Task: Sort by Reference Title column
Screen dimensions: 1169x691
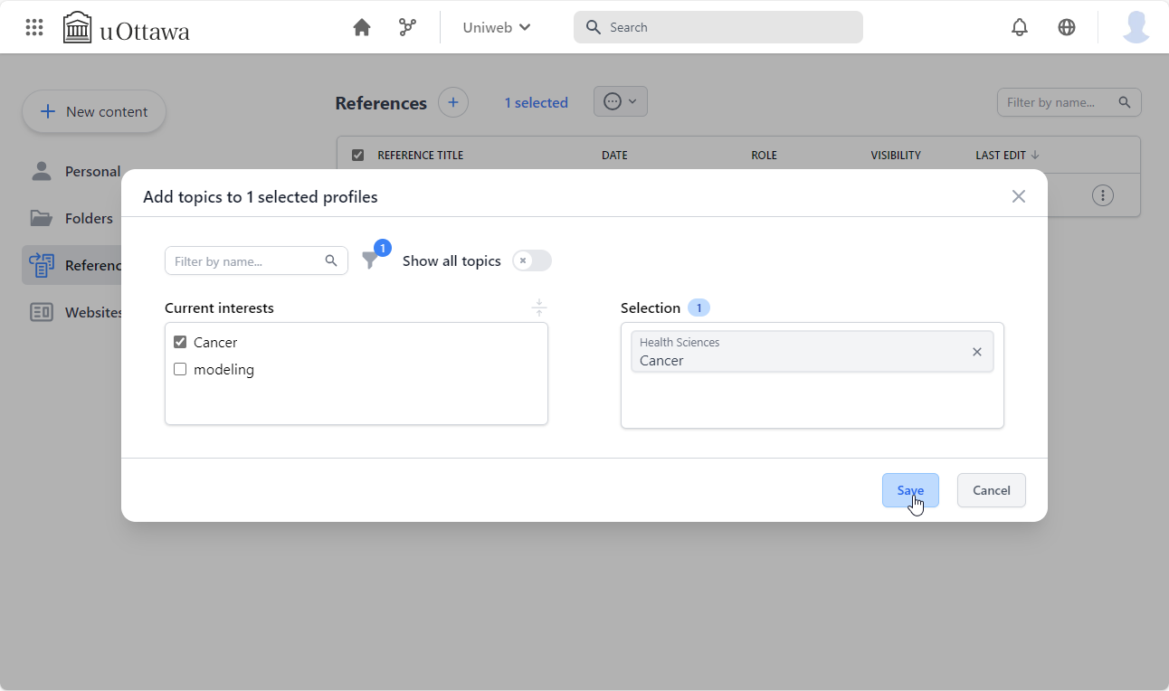Action: tap(420, 155)
